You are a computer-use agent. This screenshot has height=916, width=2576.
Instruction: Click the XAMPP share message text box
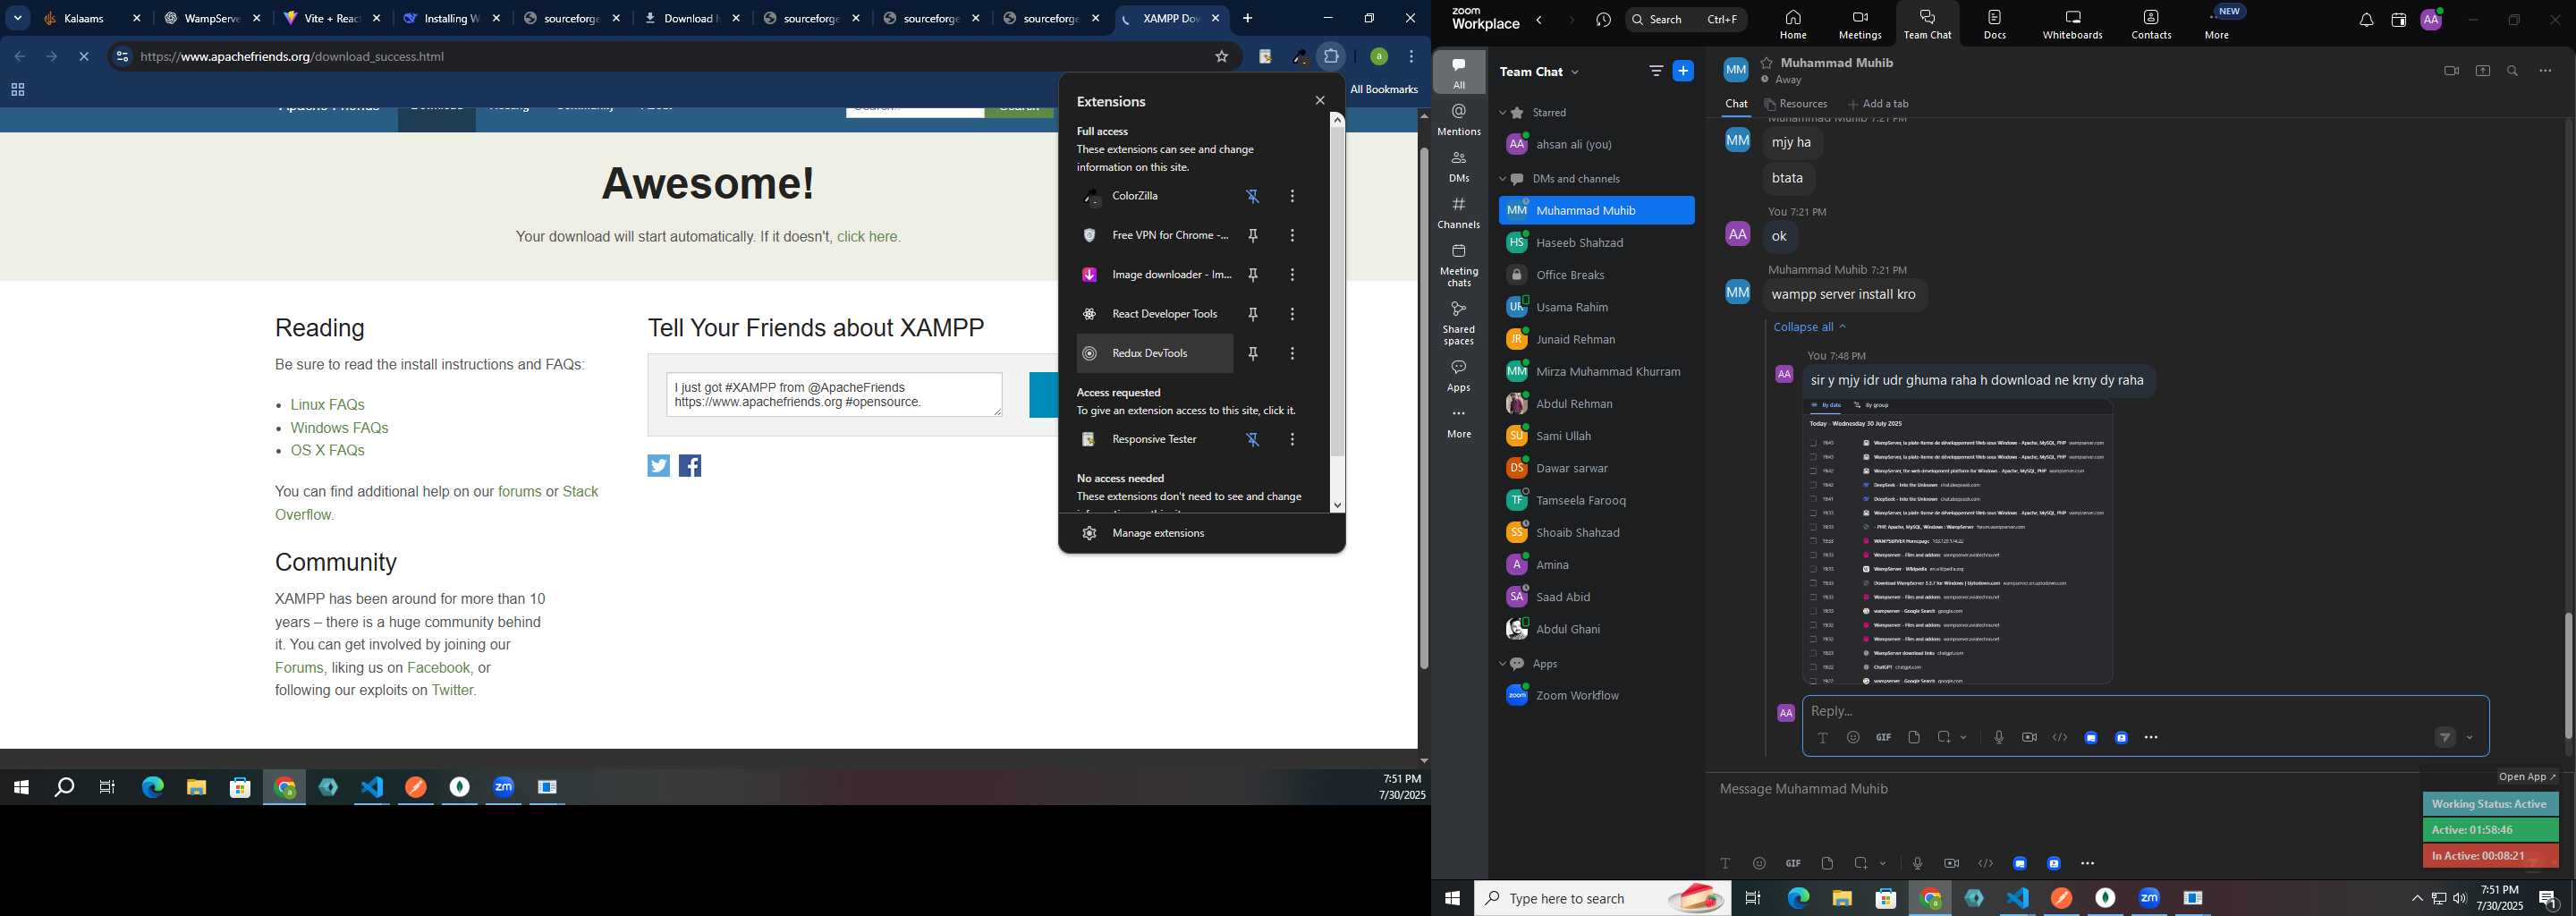(x=834, y=395)
